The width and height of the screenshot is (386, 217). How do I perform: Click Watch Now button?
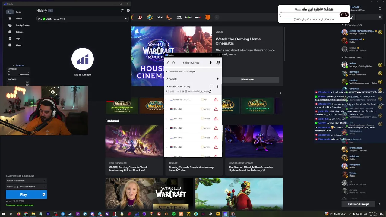[247, 80]
